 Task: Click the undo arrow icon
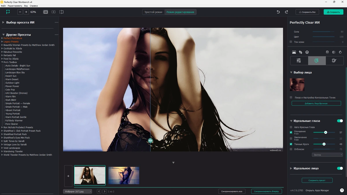tap(278, 12)
